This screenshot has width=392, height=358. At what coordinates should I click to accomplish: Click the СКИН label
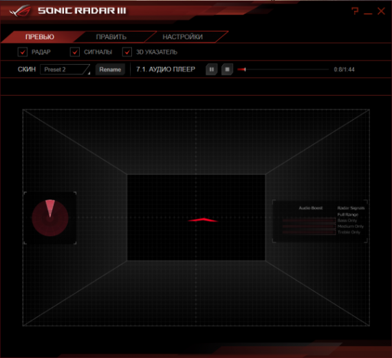(x=27, y=70)
